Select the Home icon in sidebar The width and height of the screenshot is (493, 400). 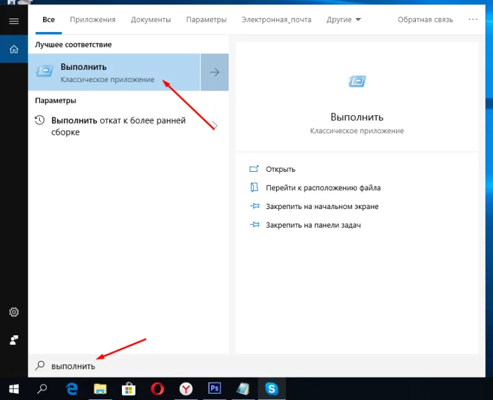coord(14,49)
